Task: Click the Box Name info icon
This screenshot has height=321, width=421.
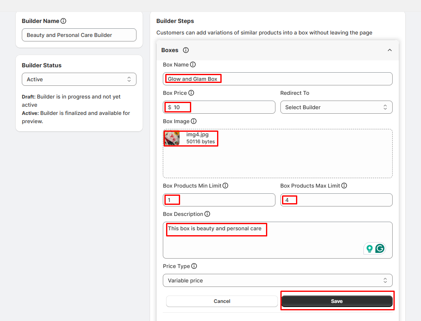Action: pos(193,64)
